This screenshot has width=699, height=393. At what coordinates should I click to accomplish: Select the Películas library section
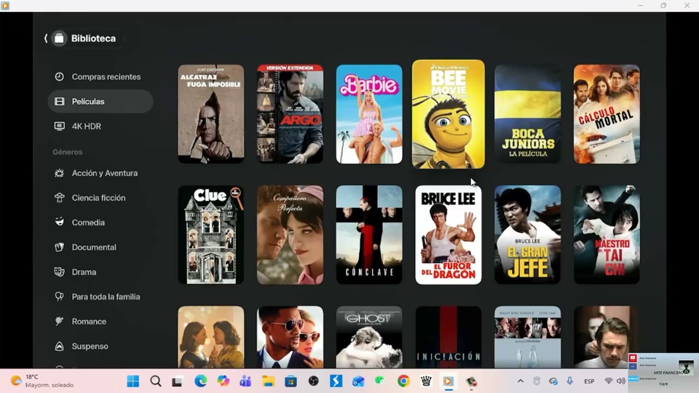pos(100,102)
